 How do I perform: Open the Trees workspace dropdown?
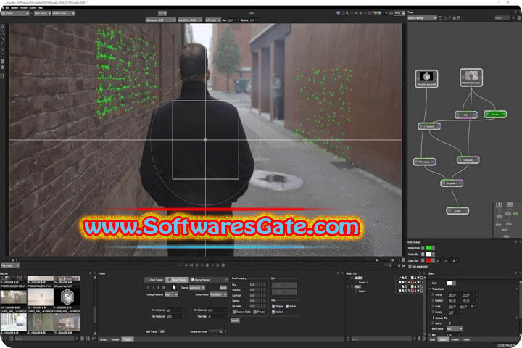tap(422, 18)
